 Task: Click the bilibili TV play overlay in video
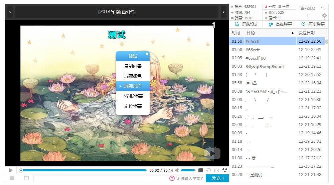click(212, 153)
